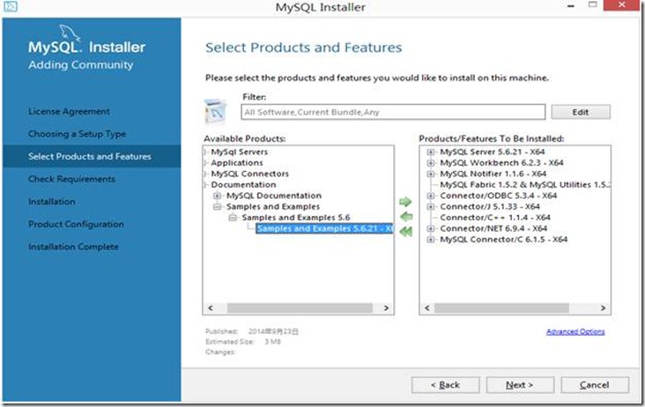Cancel the MySQL installation
This screenshot has width=645, height=407.
[x=595, y=385]
